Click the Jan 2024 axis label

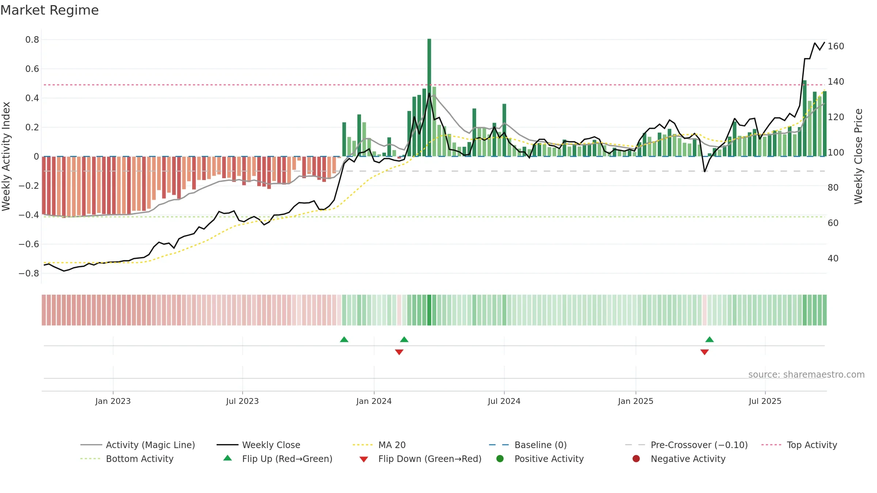374,401
